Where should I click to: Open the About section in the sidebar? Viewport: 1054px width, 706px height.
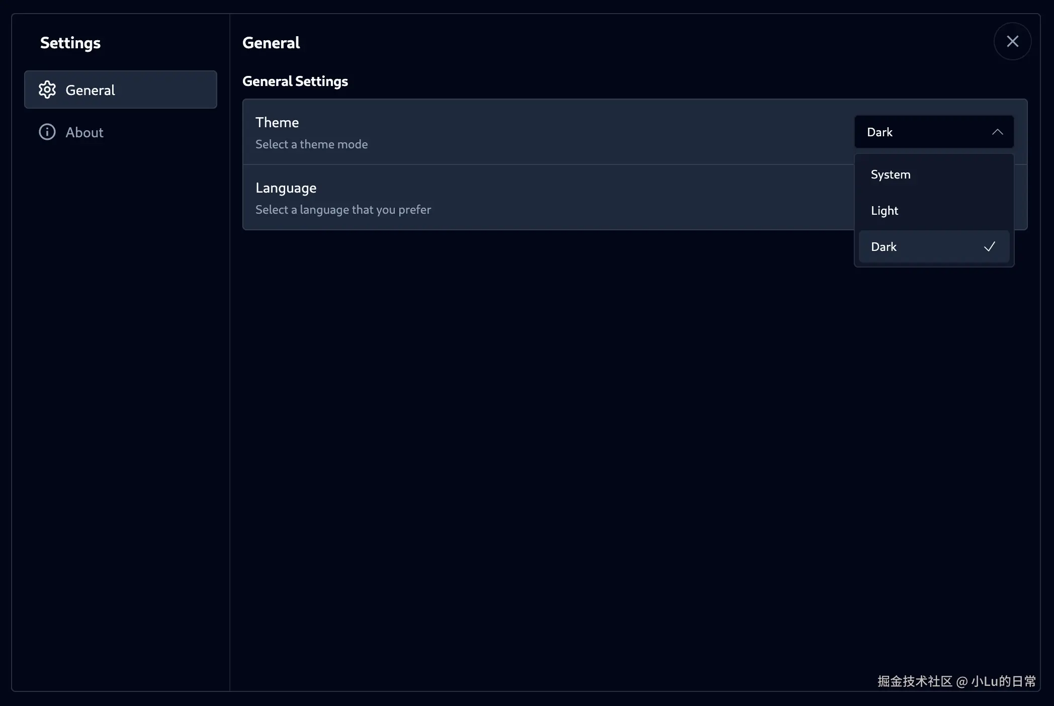pos(84,132)
